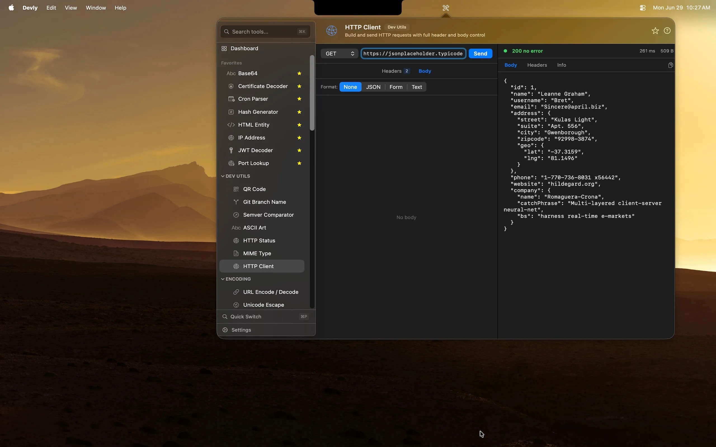Click the URL Encode / Decode link icon

tap(236, 292)
